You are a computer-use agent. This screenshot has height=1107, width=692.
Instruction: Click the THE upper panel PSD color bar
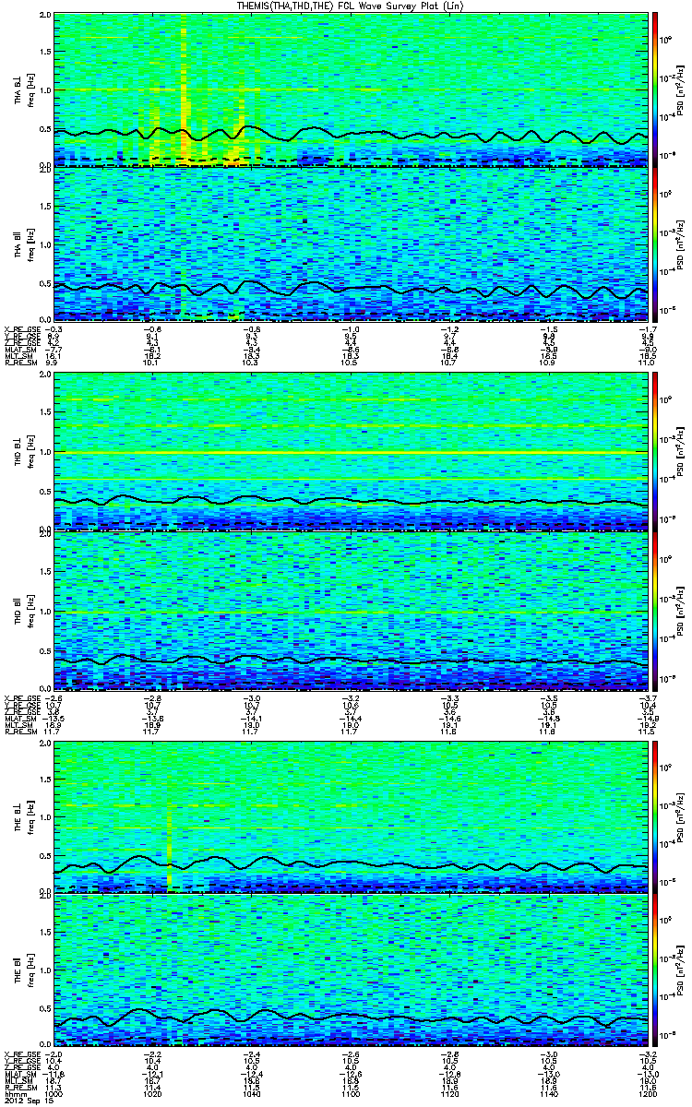click(x=656, y=815)
